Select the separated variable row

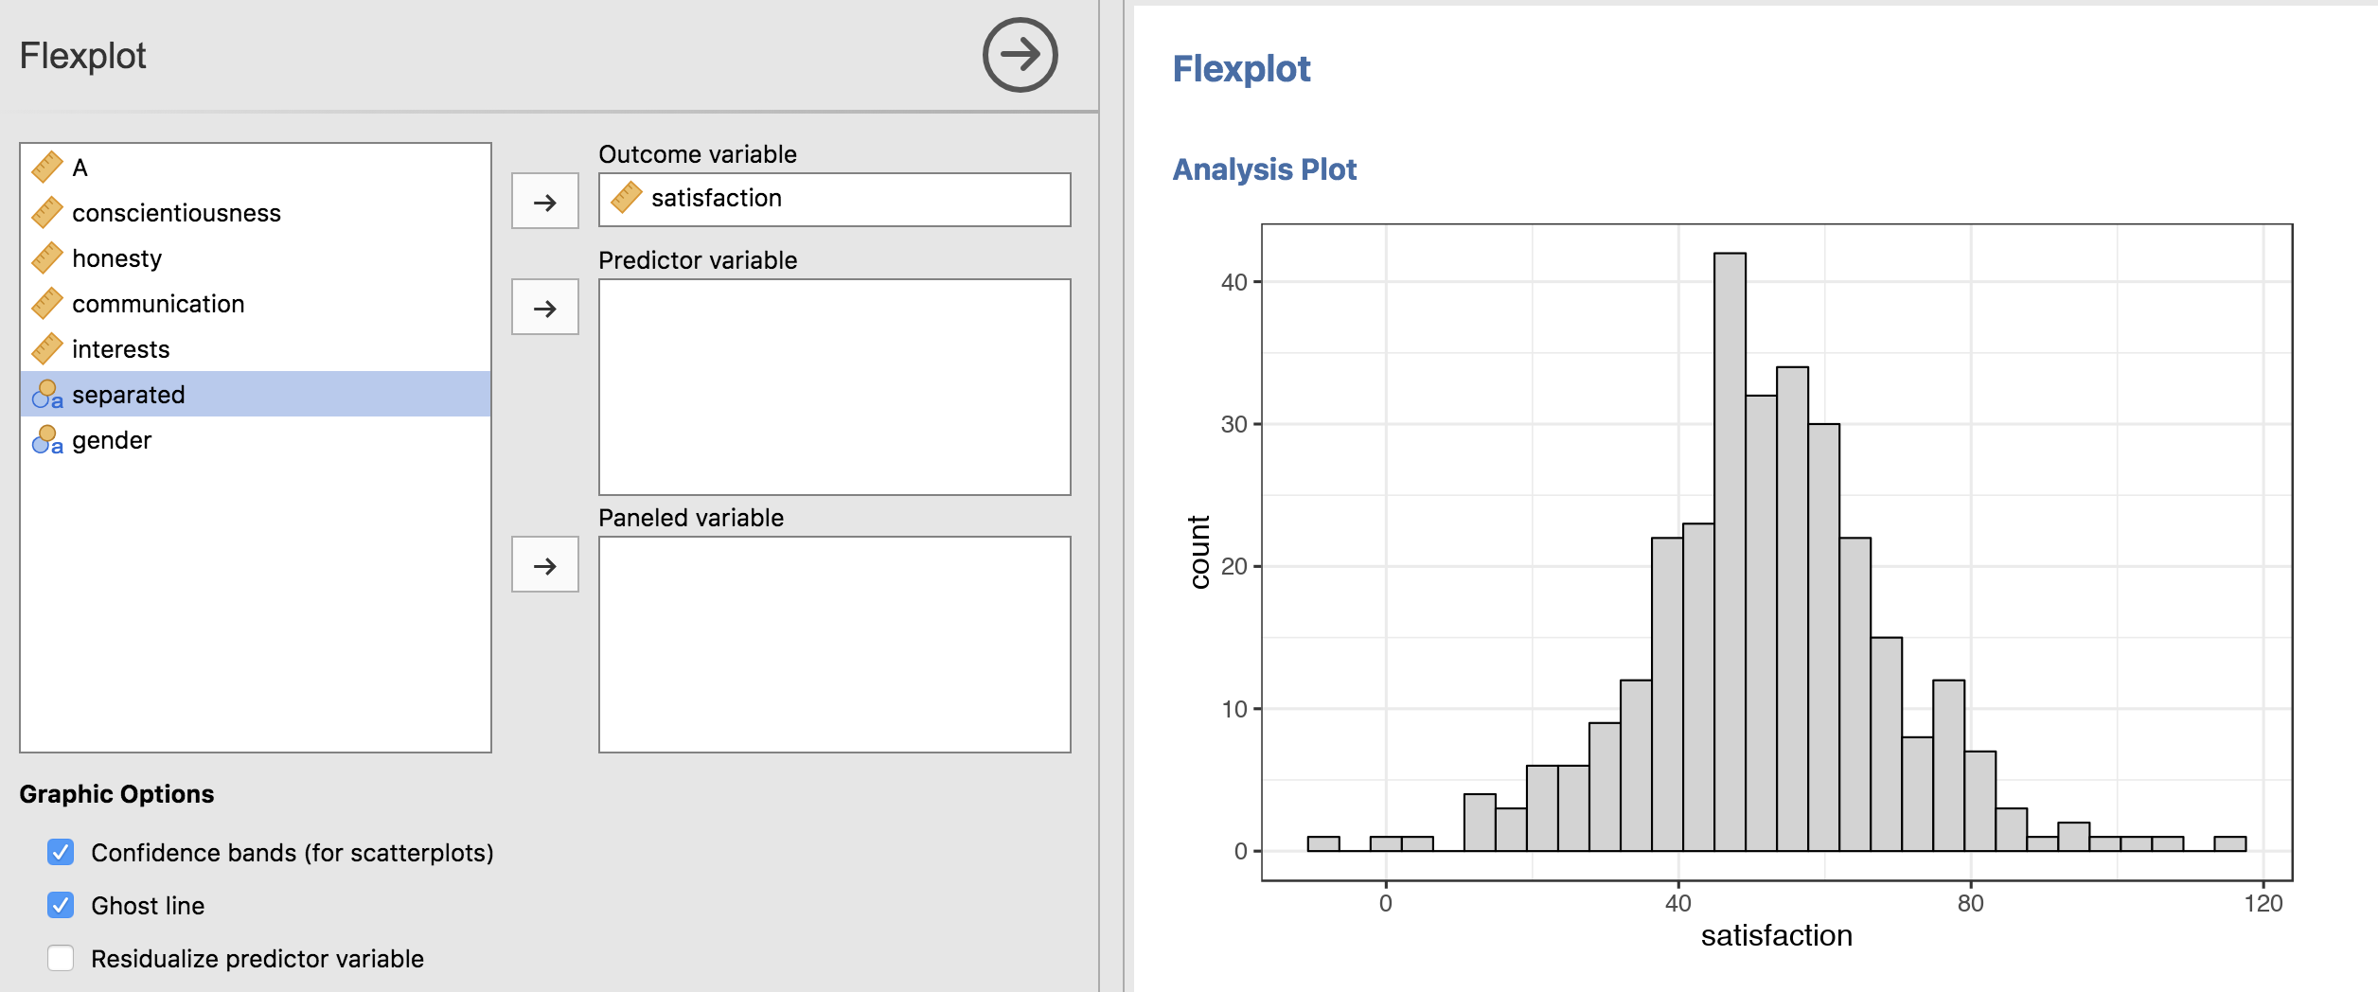[256, 394]
